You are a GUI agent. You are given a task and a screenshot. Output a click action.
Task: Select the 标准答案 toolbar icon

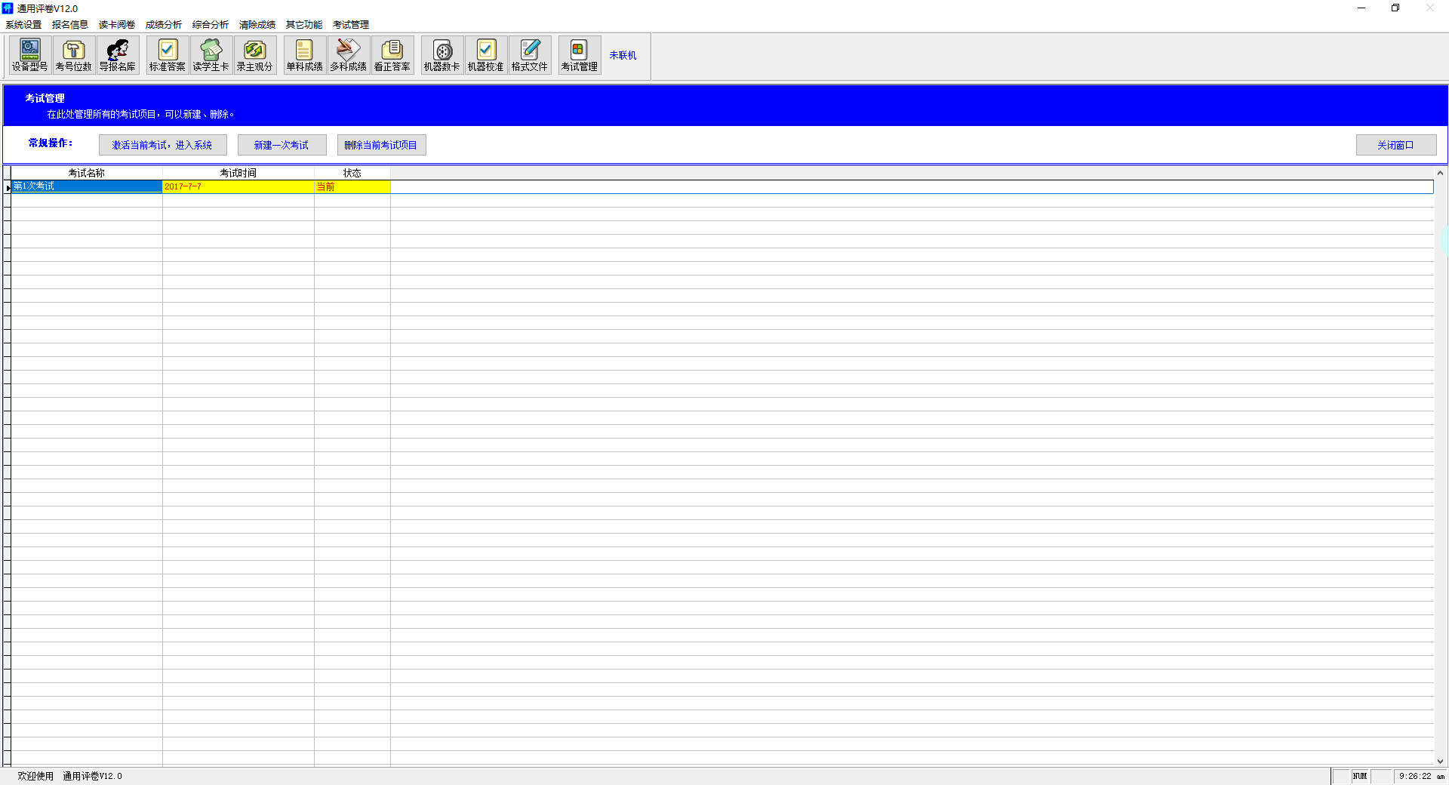(x=168, y=56)
